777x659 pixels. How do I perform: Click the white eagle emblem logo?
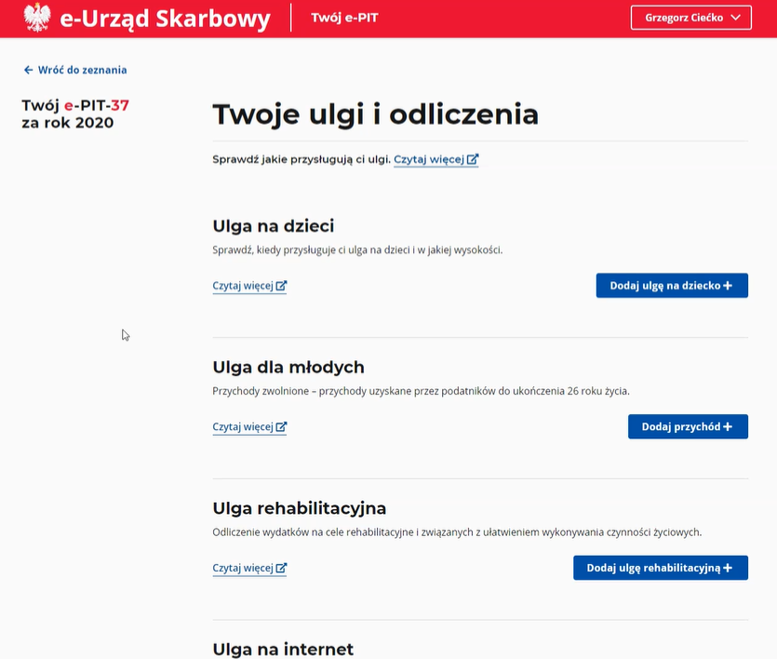pyautogui.click(x=37, y=18)
